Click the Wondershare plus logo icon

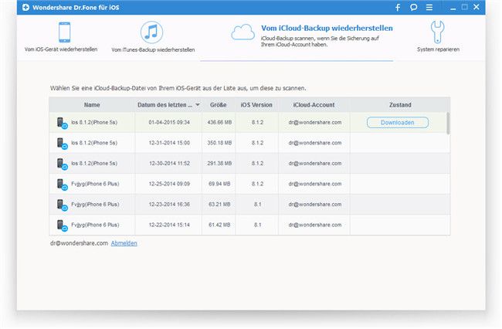(25, 8)
